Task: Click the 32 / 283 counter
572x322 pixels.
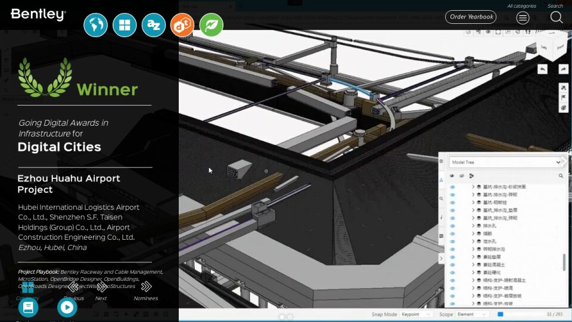Action: (x=555, y=314)
